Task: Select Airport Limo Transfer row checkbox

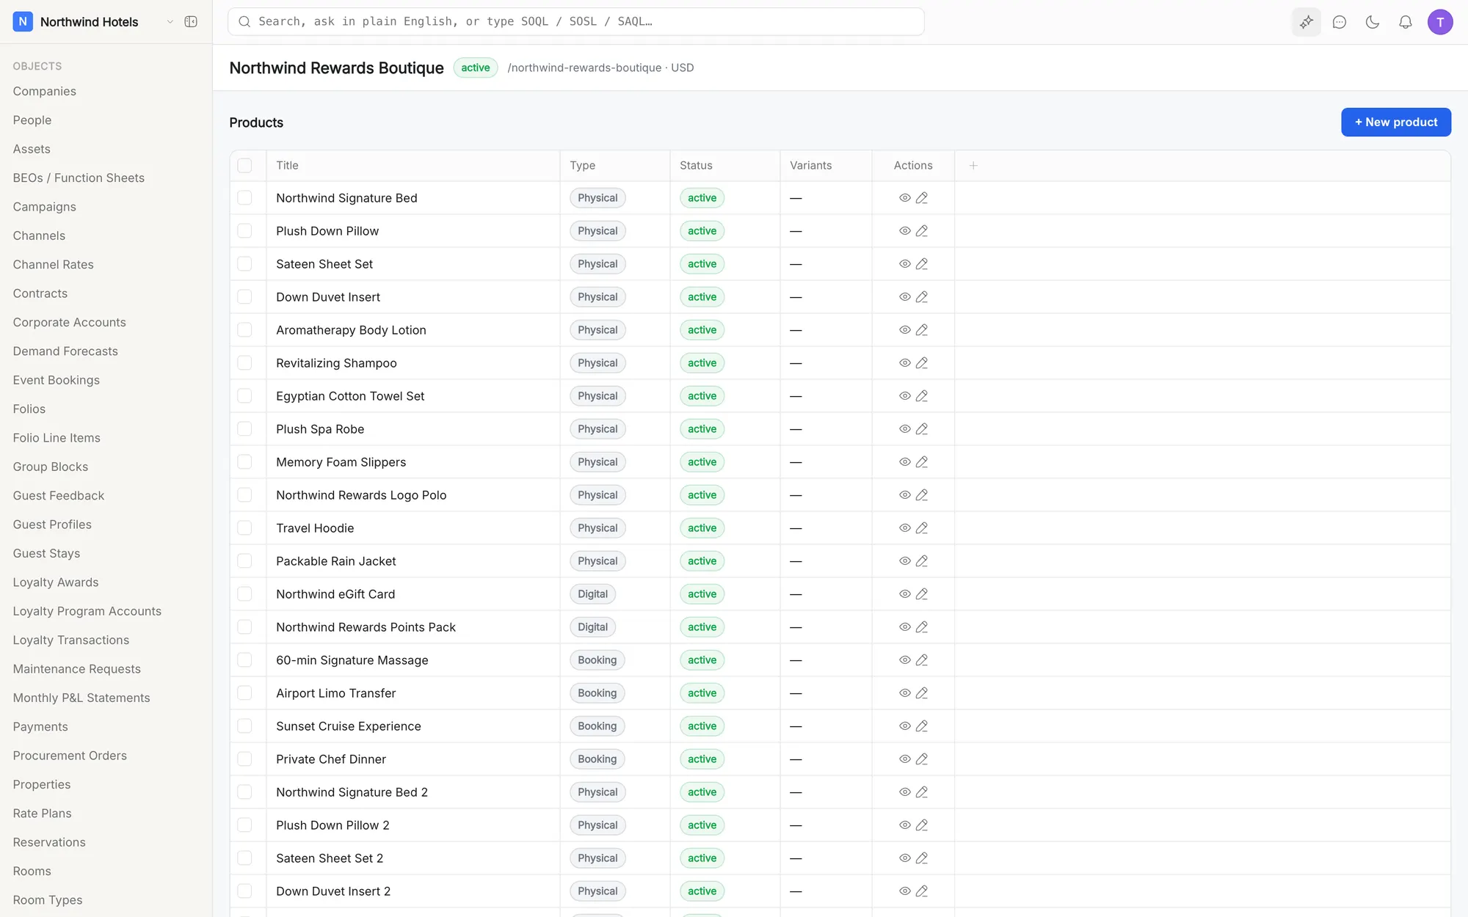Action: (x=244, y=693)
